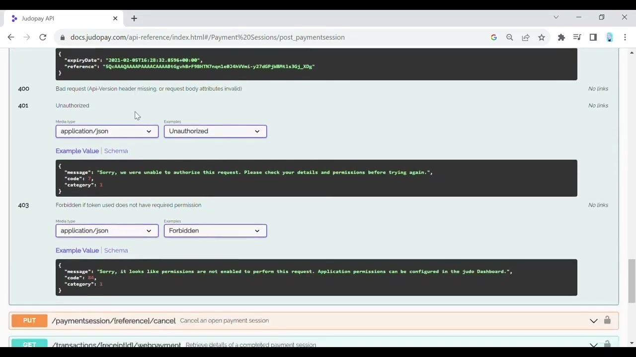Screen dimensions: 636x357
Task: Expand the cancel endpoint chevron arrow
Action: [x=593, y=321]
